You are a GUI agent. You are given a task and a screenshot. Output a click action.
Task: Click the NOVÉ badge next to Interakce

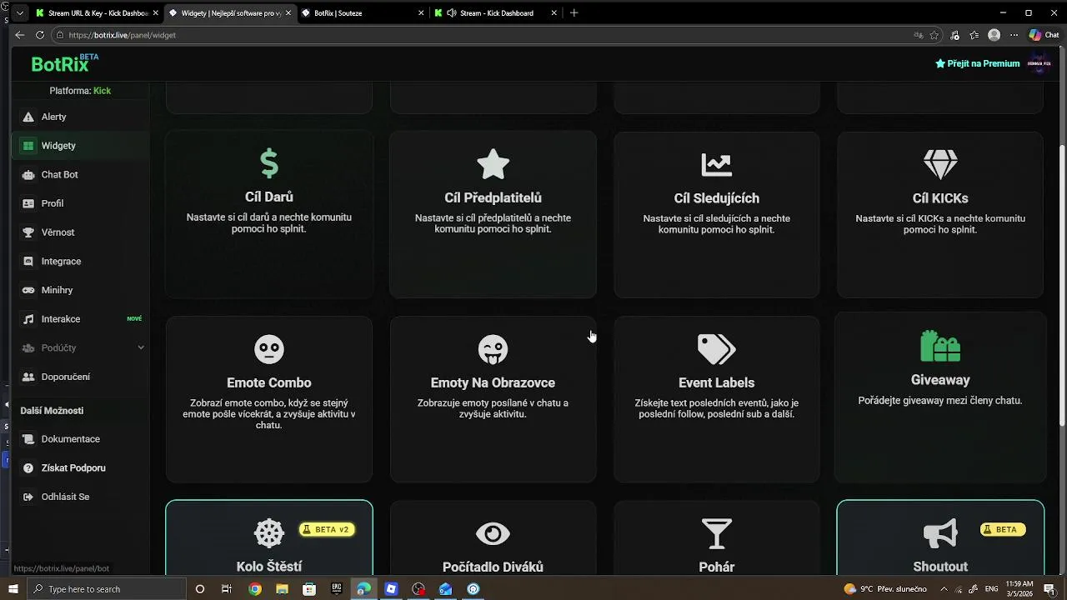click(x=134, y=319)
